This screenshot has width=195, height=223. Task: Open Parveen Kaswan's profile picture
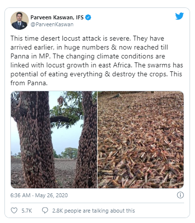coord(19,20)
